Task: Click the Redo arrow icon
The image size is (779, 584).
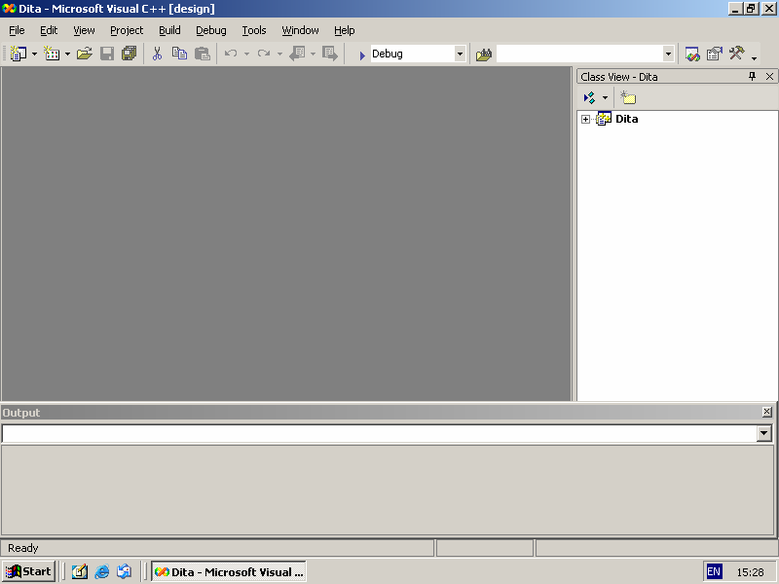Action: point(264,54)
